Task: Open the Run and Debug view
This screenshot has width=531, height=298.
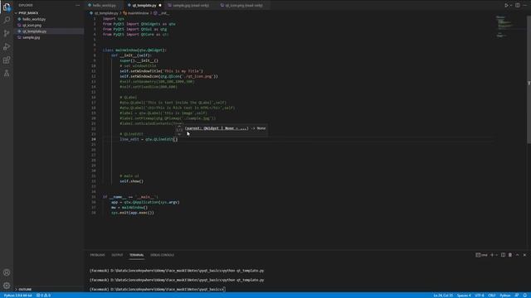Action: click(x=7, y=46)
